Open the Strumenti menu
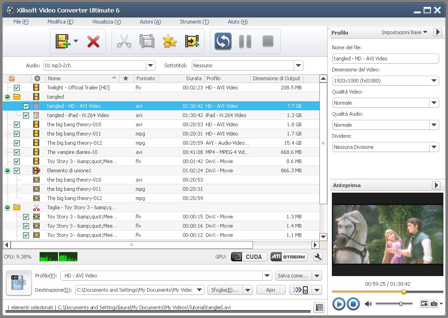The width and height of the screenshot is (448, 318). tap(195, 22)
